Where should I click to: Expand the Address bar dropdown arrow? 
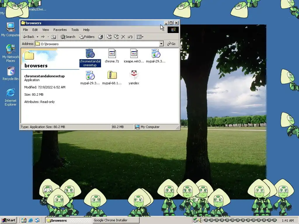[161, 44]
